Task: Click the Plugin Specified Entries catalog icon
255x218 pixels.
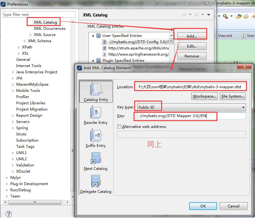Action: click(x=98, y=61)
